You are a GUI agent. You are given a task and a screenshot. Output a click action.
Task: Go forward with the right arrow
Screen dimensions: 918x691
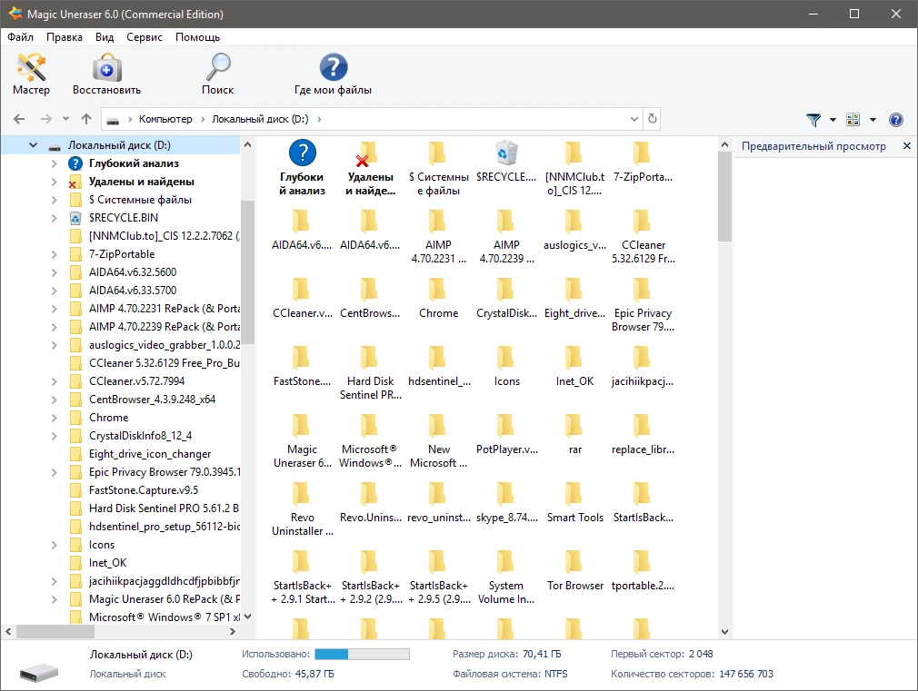[x=46, y=119]
